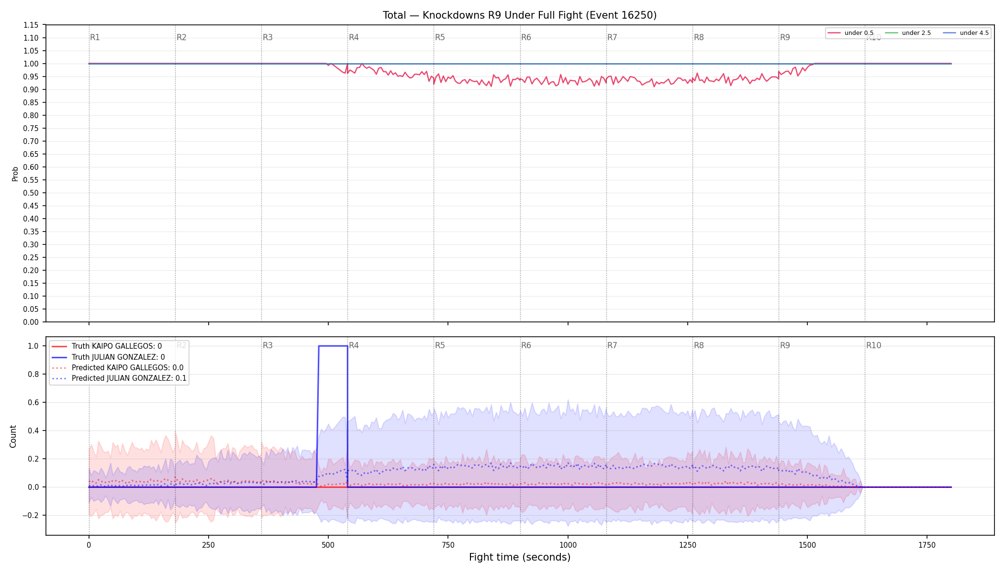This screenshot has width=1005, height=574.
Task: Click the x-axis tick label 750
Action: coord(448,545)
